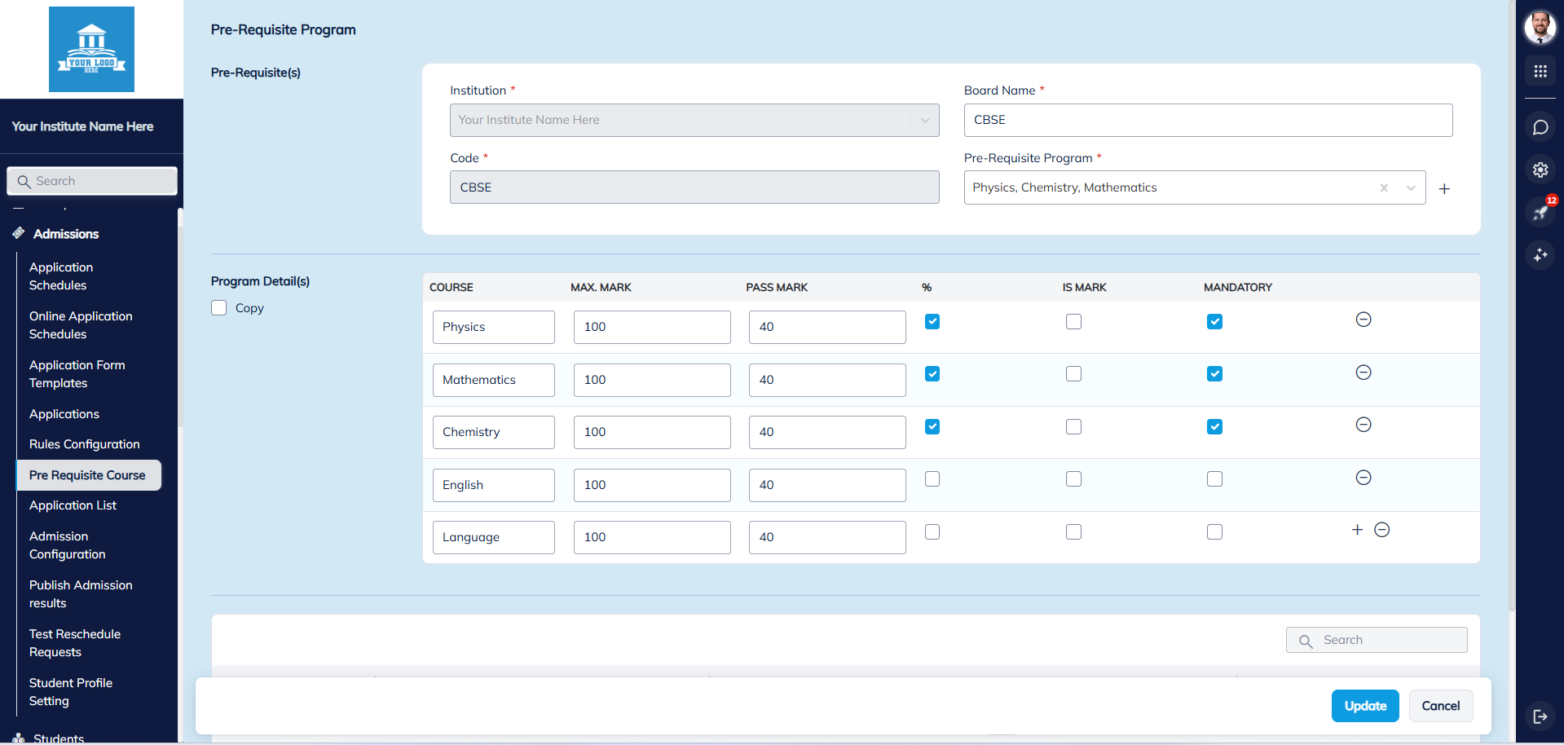This screenshot has width=1564, height=745.
Task: Click the rocket icon with 12 notifications
Action: coord(1540,213)
